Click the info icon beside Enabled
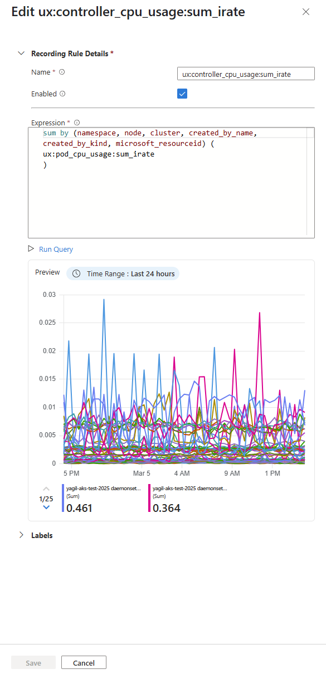Image resolution: width=326 pixels, height=674 pixels. pos(61,94)
